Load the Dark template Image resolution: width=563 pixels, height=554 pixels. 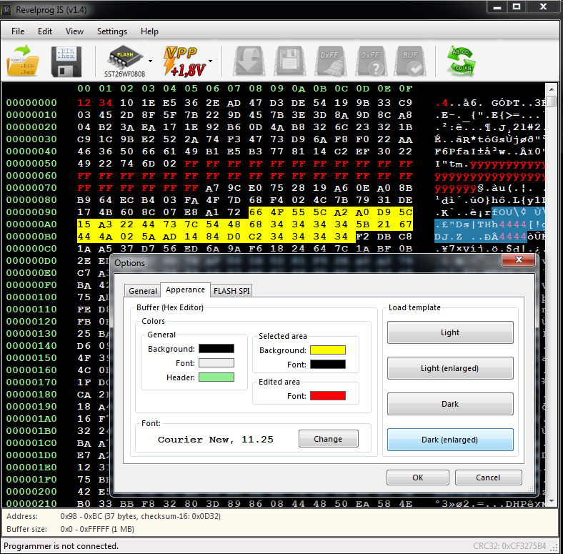450,404
